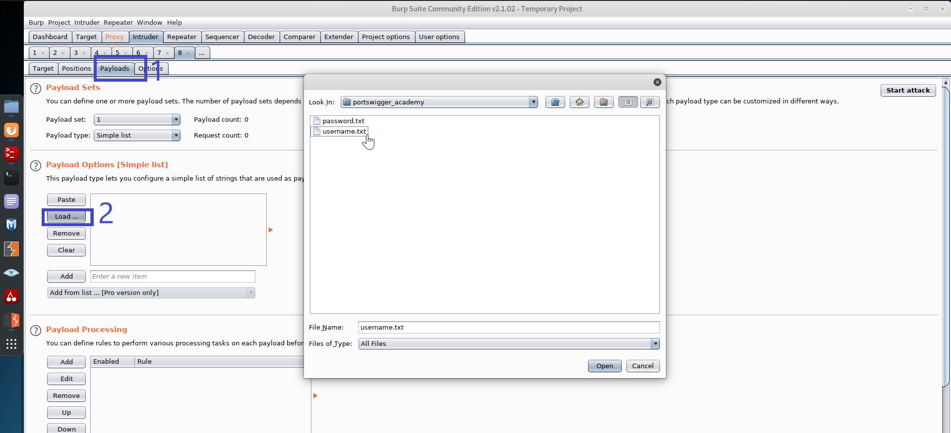Screen dimensions: 951x433
Task: Switch to the Extender tab
Action: (x=339, y=37)
